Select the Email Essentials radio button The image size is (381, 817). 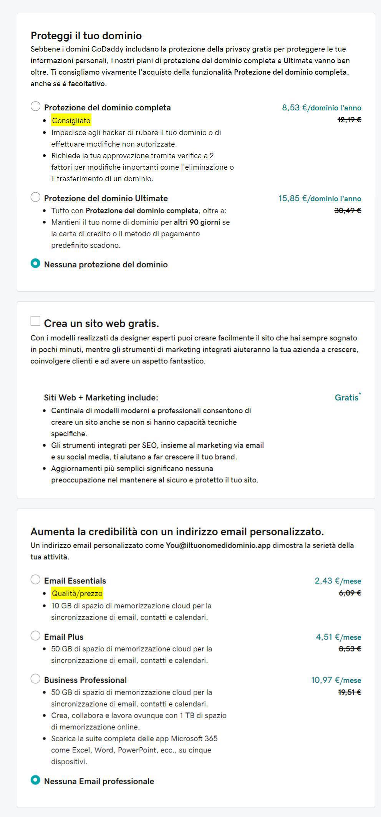pos(35,580)
